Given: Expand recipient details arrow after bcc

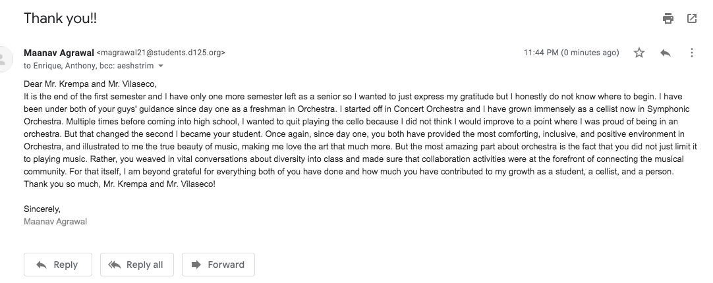Looking at the screenshot, I should pos(161,66).
